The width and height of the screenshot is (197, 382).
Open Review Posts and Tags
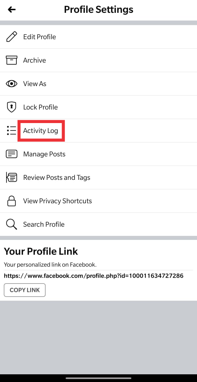[98, 177]
